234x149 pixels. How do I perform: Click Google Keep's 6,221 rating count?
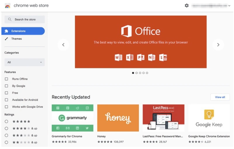[x=208, y=142]
